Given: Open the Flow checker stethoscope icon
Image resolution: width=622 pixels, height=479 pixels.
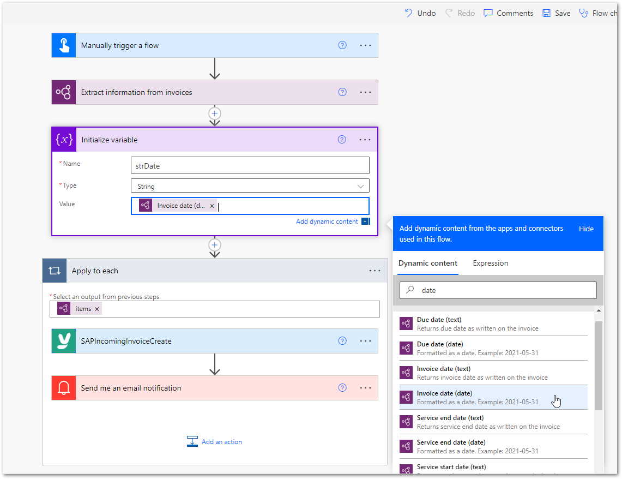Looking at the screenshot, I should (583, 13).
